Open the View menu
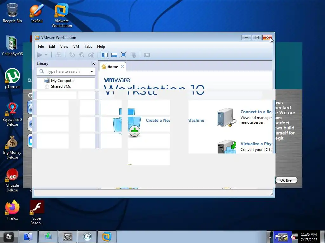The width and height of the screenshot is (325, 243). pos(64,47)
